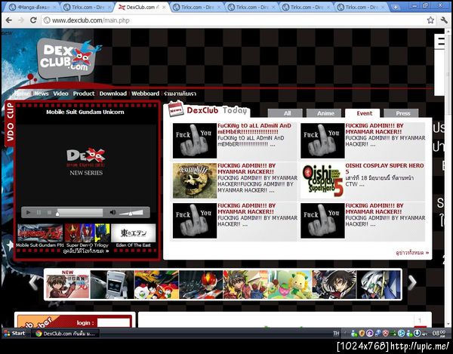
Task: Mute the video with the speaker icon
Action: [112, 213]
